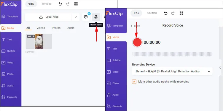Click the Untitled project name in left window

tap(47, 4)
